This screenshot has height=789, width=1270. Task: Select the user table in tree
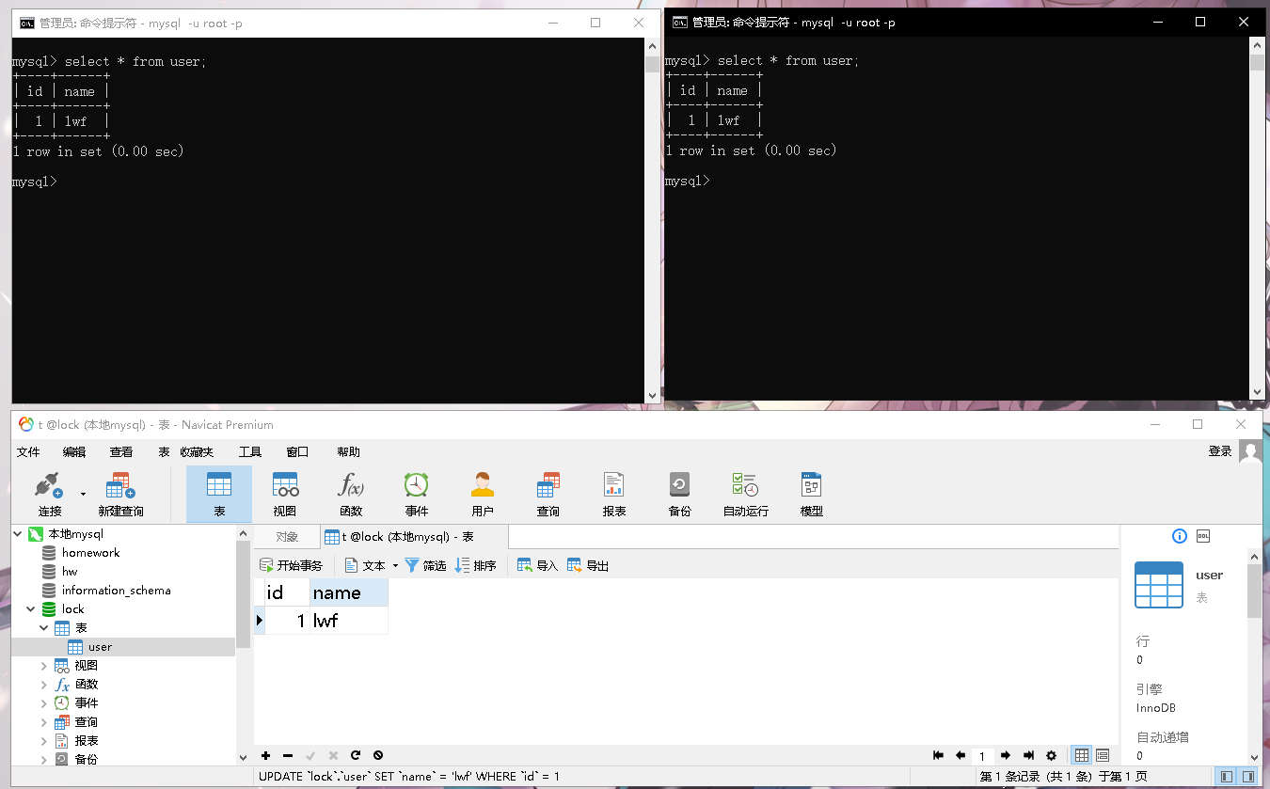click(100, 646)
